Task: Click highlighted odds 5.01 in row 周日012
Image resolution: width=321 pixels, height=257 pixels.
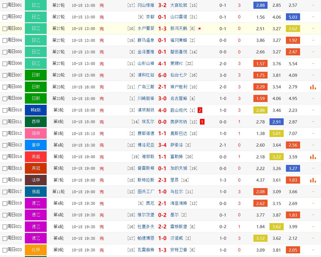Action: (x=277, y=134)
